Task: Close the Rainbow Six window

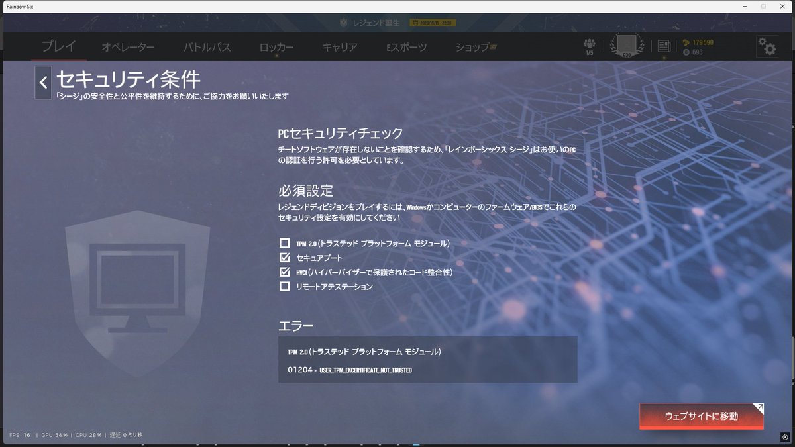Action: point(782,6)
